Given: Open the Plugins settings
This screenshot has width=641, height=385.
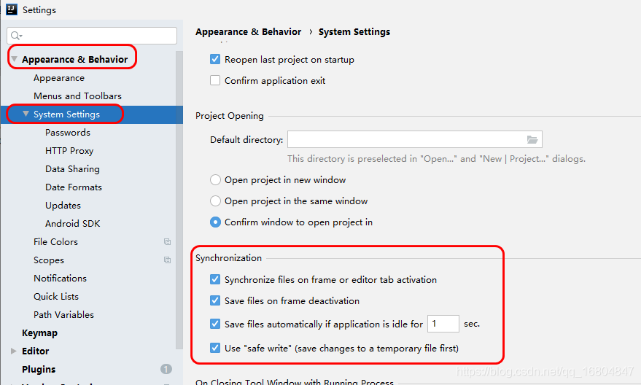Looking at the screenshot, I should point(39,369).
